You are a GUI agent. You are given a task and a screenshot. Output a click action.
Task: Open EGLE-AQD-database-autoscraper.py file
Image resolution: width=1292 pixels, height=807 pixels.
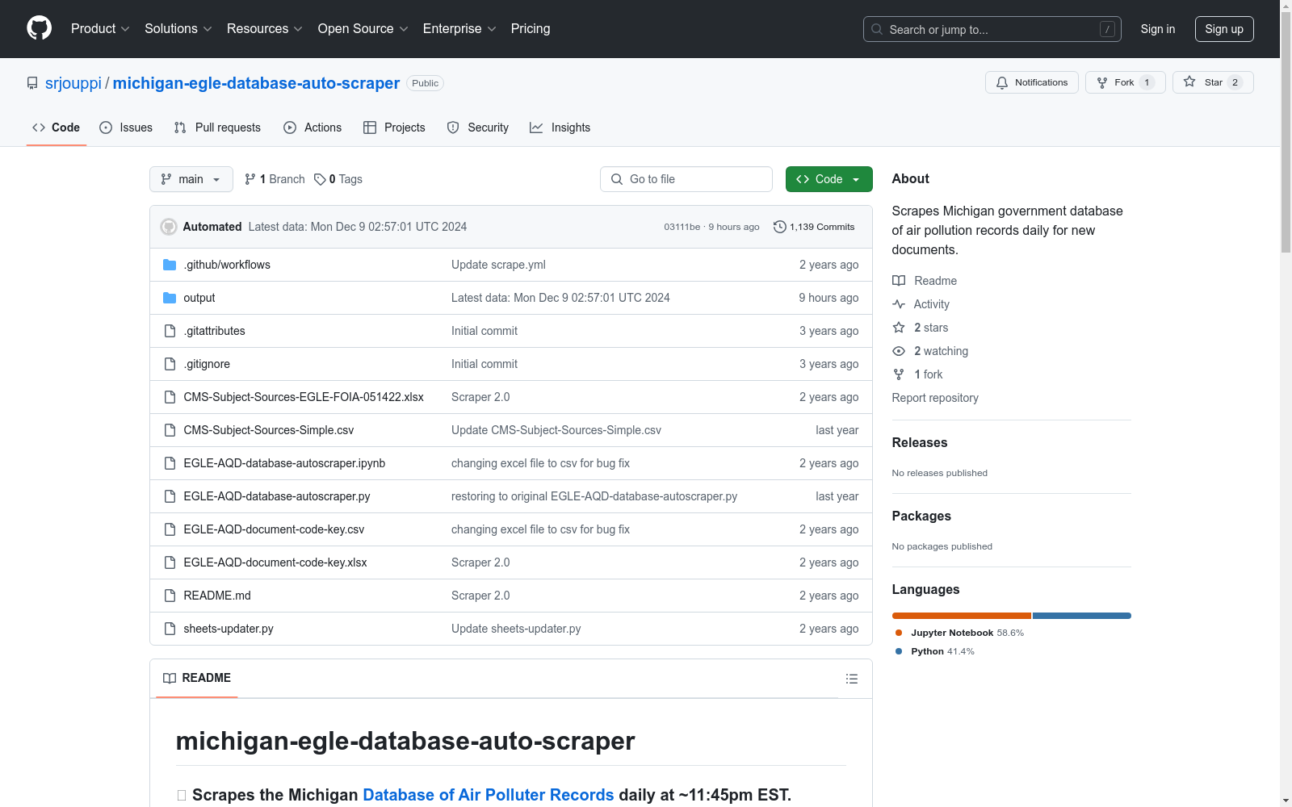(x=277, y=496)
